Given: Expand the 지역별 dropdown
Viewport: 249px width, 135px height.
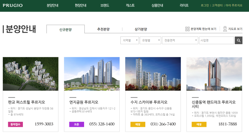Looking at the screenshot, I should 130,41.
